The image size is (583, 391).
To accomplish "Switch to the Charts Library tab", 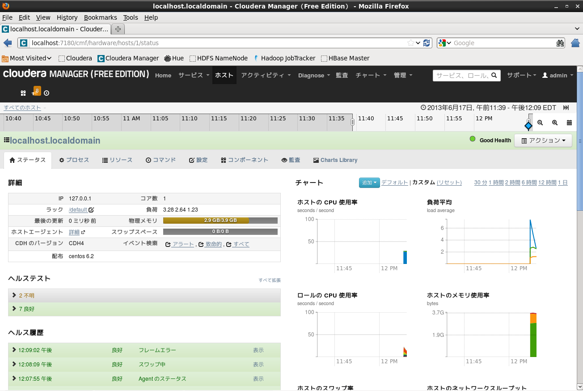I will pyautogui.click(x=335, y=160).
